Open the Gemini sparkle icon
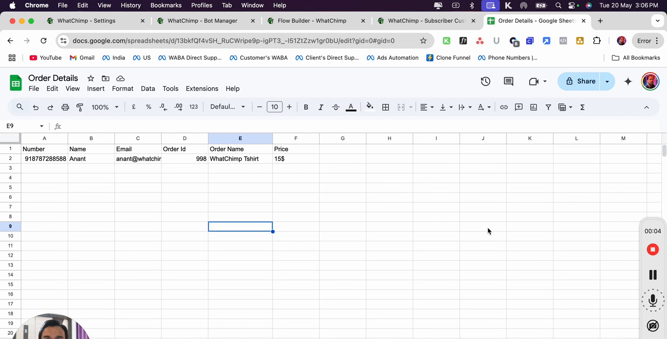The width and height of the screenshot is (667, 339). [x=628, y=81]
